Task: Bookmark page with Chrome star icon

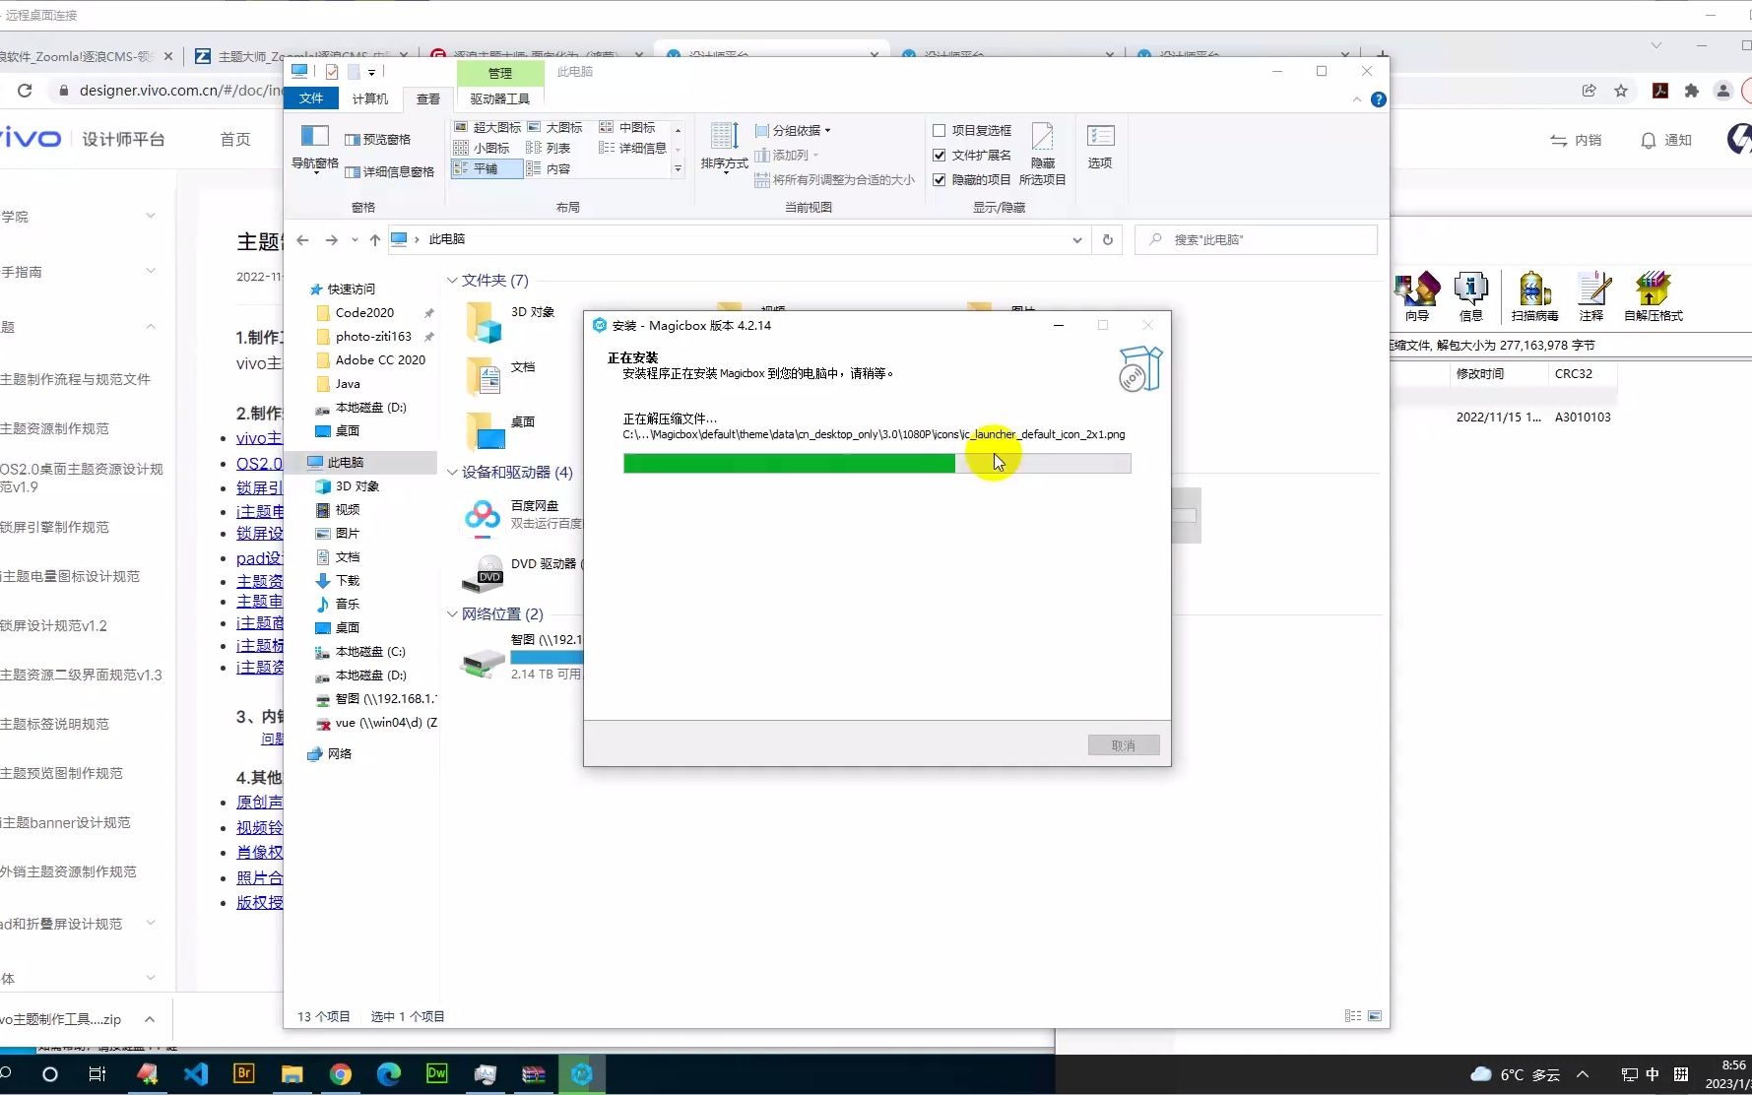Action: (x=1621, y=91)
